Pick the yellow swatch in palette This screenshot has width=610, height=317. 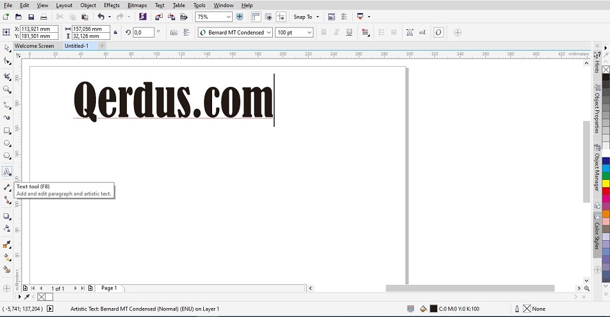coord(606,183)
